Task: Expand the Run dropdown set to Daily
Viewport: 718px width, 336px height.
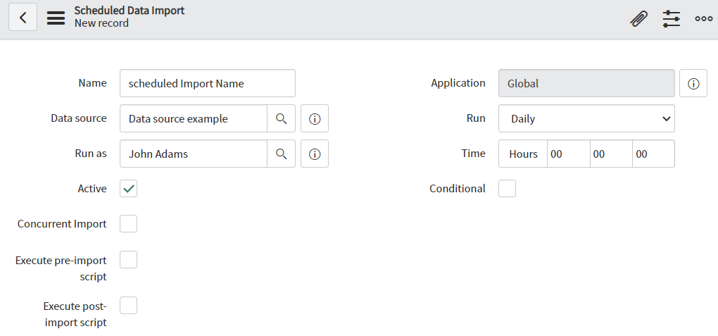Action: [x=586, y=119]
